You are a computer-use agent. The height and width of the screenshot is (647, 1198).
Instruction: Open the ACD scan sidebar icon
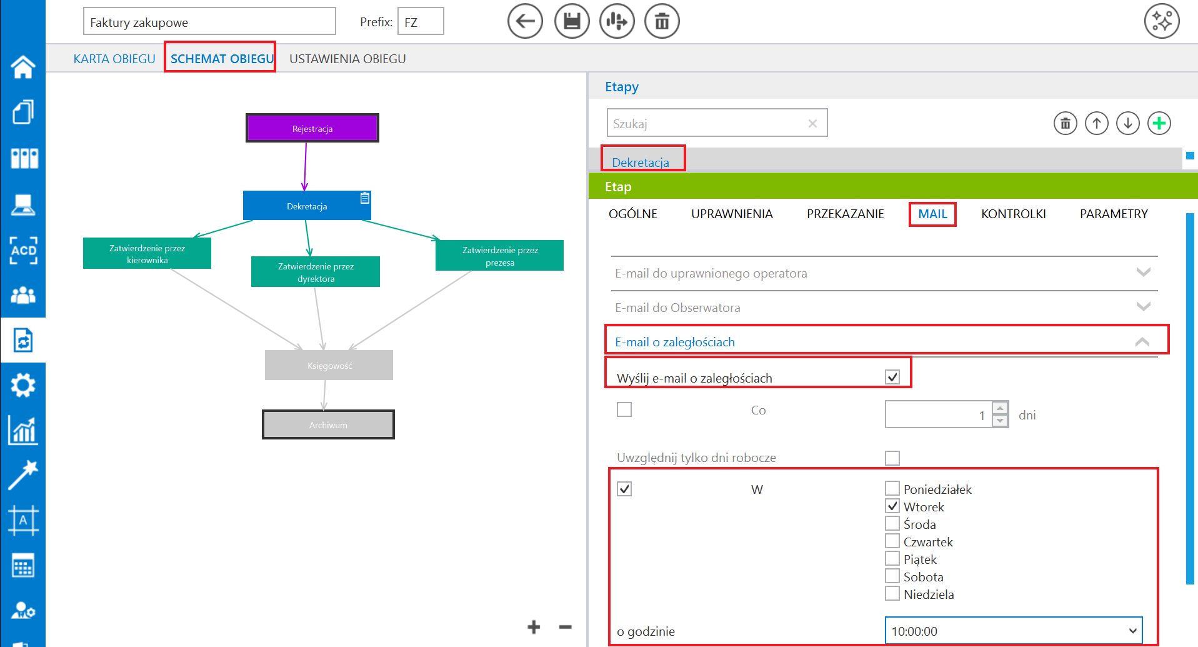(x=24, y=250)
